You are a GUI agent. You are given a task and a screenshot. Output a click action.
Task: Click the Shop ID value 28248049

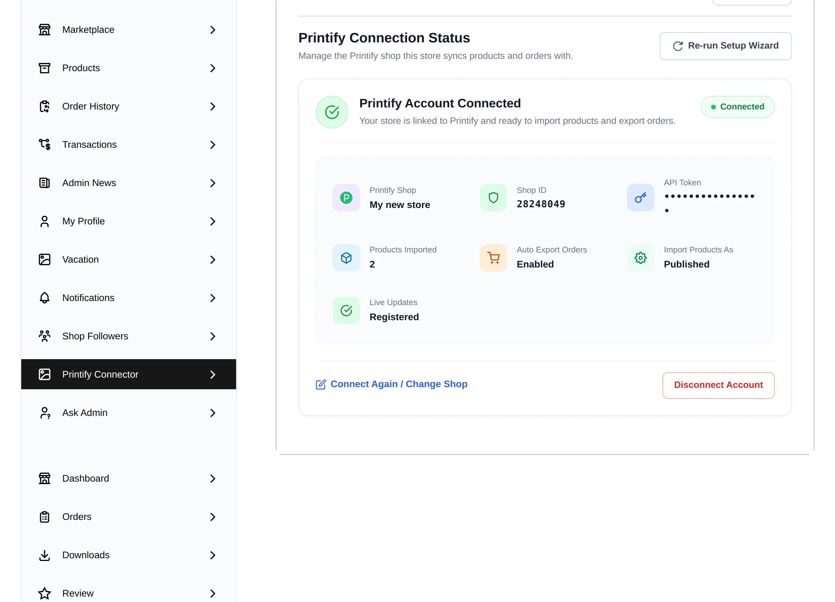[x=541, y=204]
